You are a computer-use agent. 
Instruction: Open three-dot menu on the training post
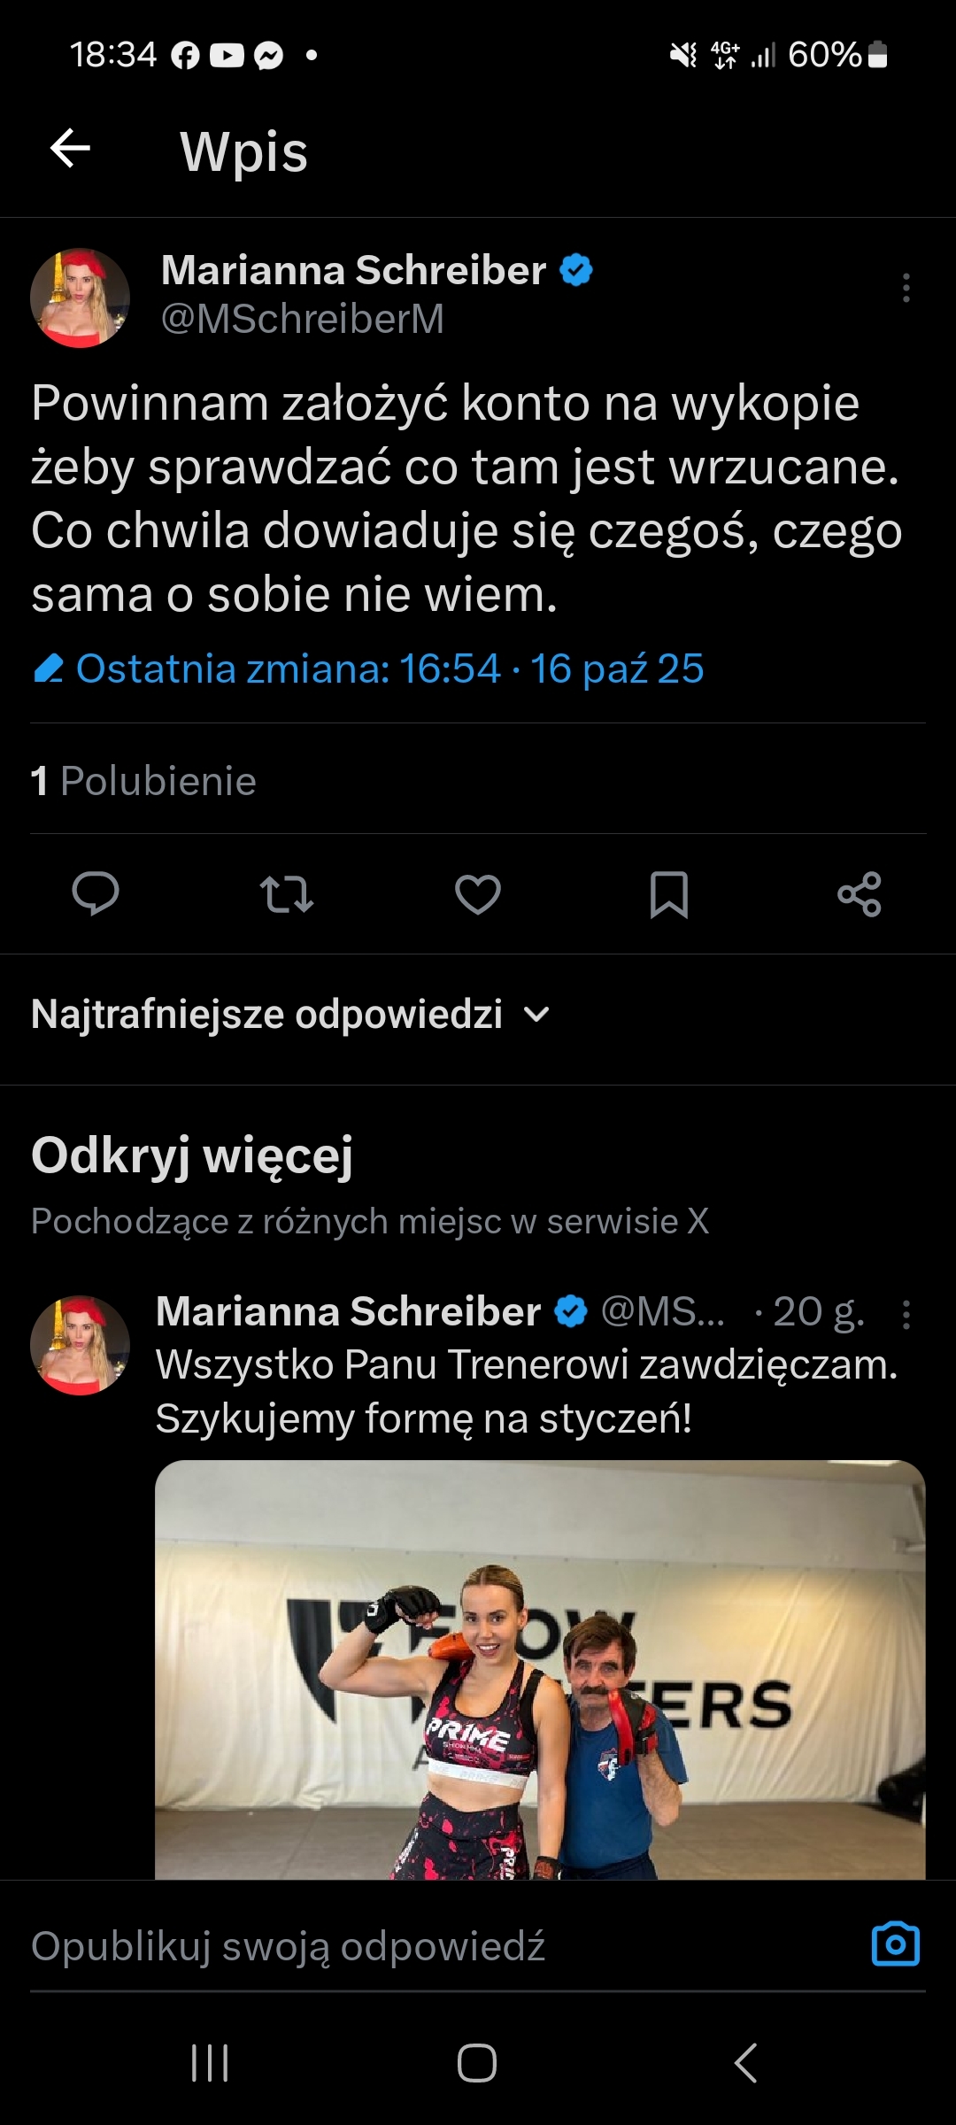tap(906, 1315)
